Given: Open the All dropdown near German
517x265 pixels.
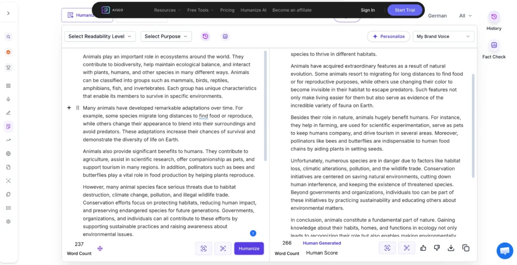Looking at the screenshot, I should (465, 16).
